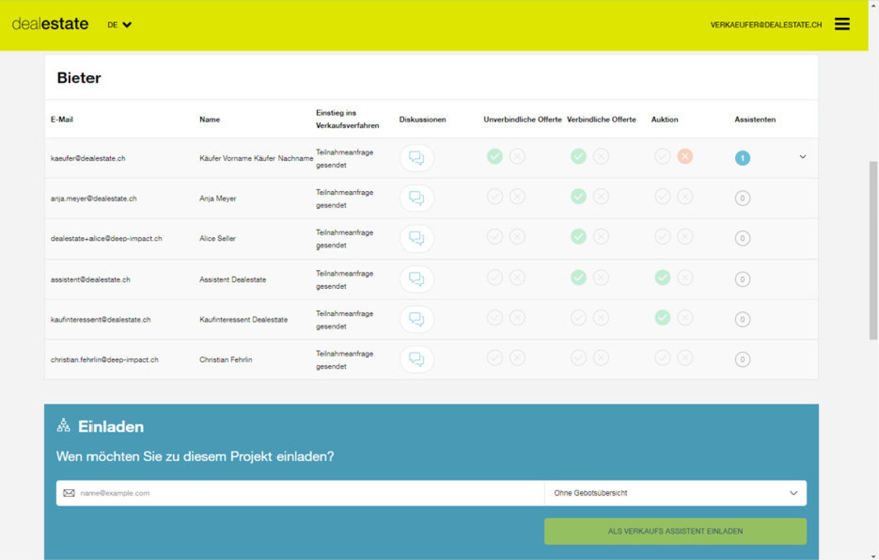Show assistants count for Alice Seller
The width and height of the screenshot is (879, 560).
click(x=742, y=238)
